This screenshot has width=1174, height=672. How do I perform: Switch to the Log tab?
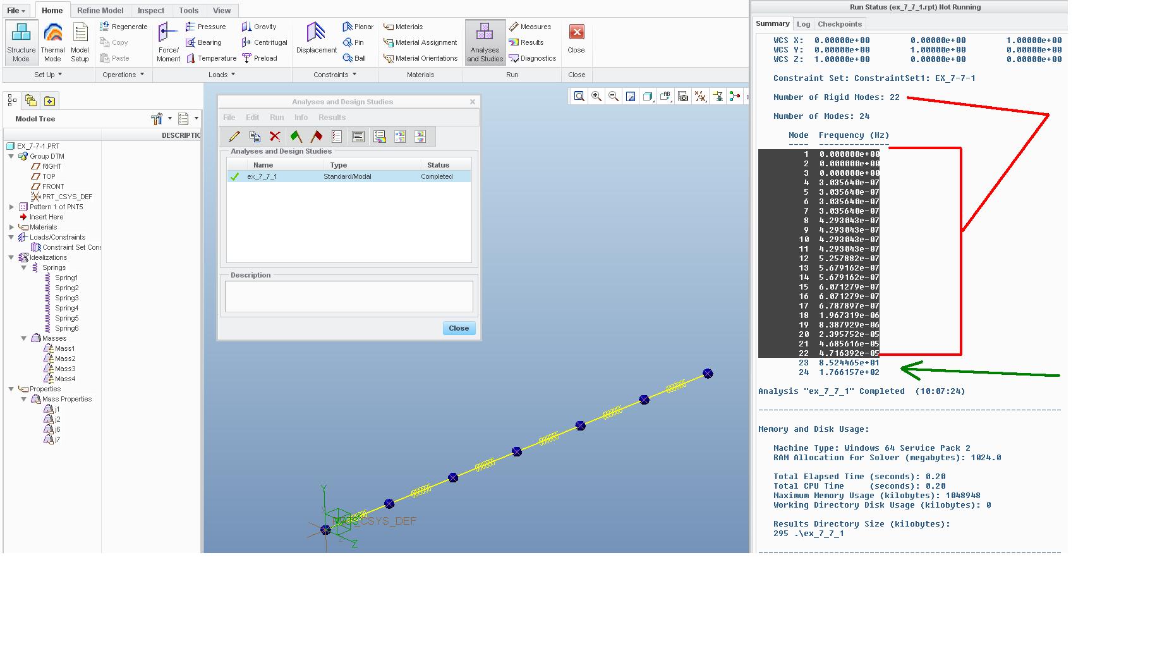803,24
